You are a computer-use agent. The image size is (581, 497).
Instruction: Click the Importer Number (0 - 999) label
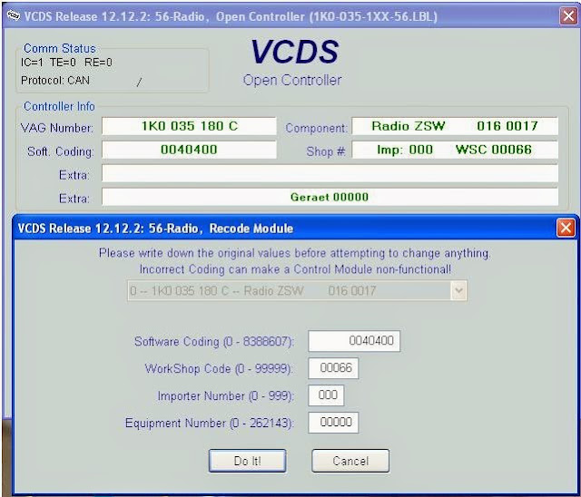[x=226, y=395]
